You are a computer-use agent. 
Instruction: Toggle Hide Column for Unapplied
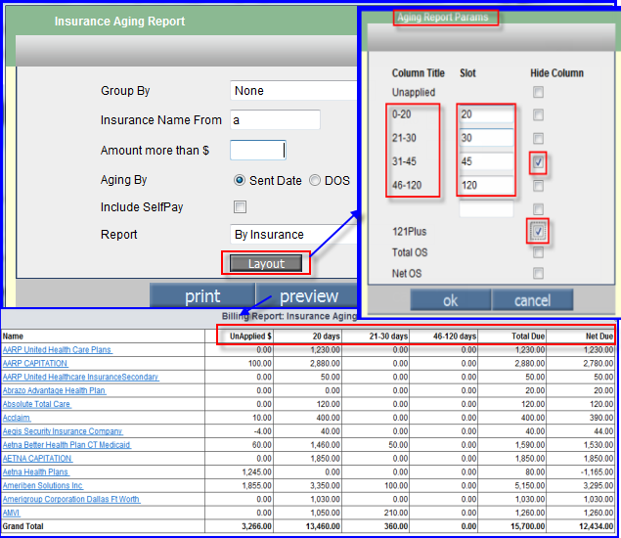(x=538, y=92)
